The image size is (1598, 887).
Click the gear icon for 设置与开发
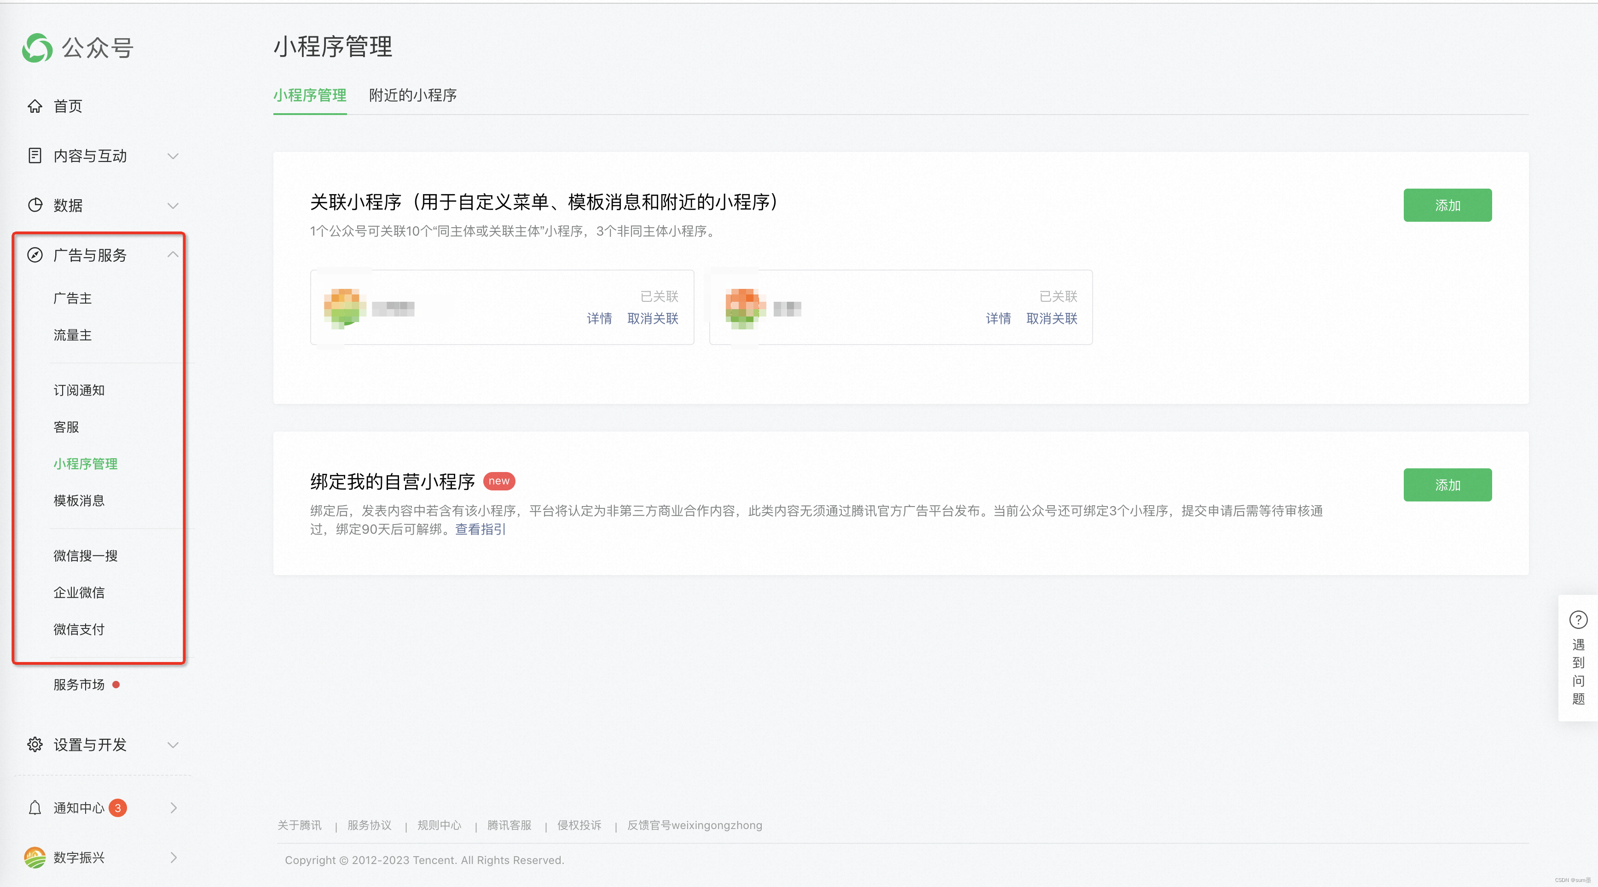[35, 744]
